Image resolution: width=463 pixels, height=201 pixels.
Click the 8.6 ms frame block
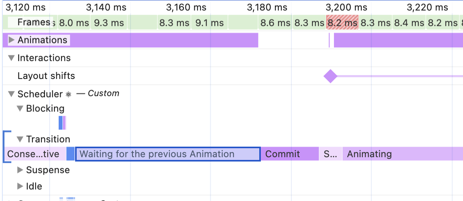coord(275,23)
